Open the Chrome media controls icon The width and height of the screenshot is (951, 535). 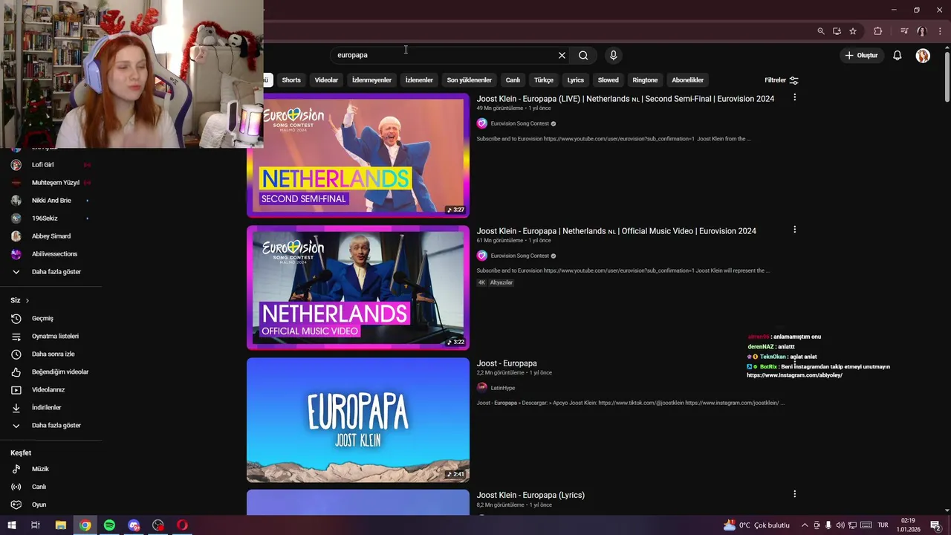click(904, 31)
